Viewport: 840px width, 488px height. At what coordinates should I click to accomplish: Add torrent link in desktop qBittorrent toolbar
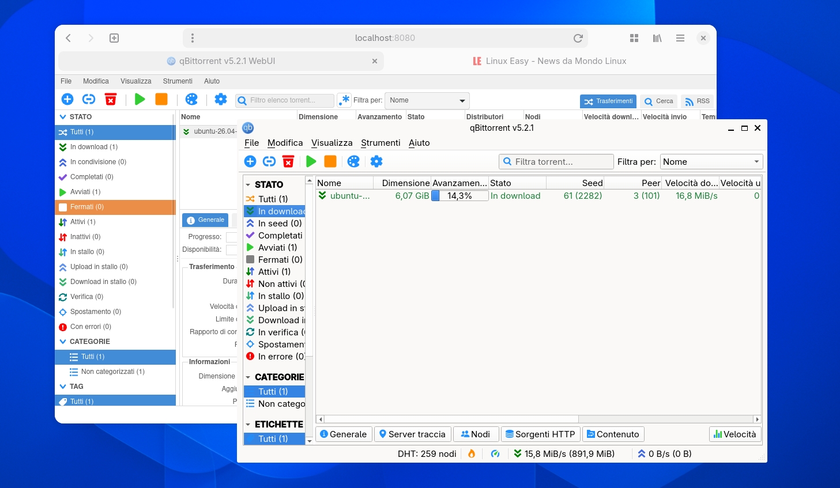click(269, 161)
